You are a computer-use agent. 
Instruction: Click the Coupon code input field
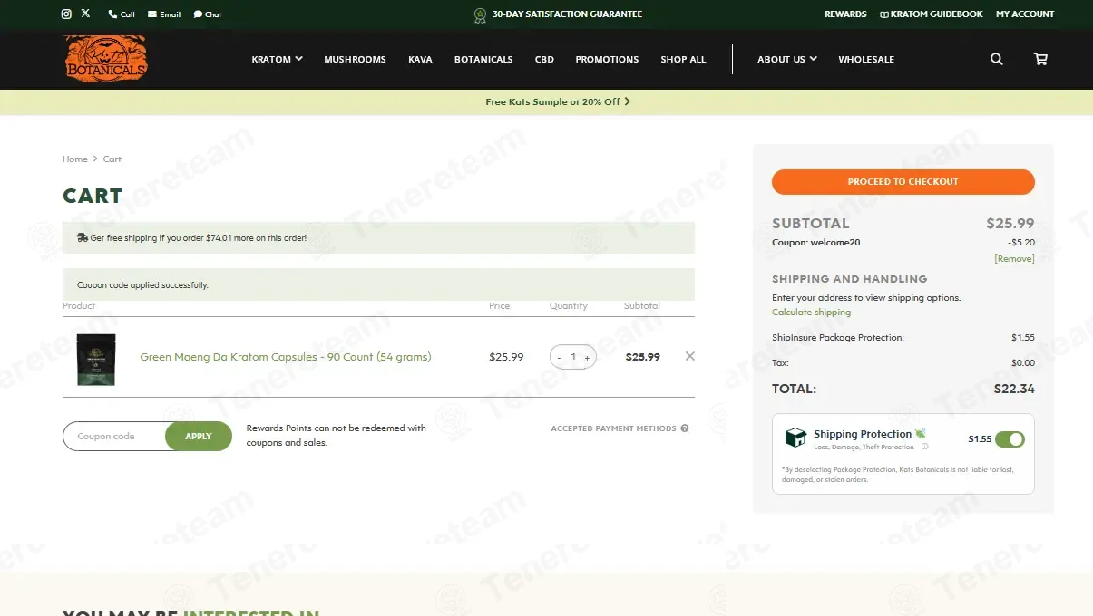click(x=114, y=436)
